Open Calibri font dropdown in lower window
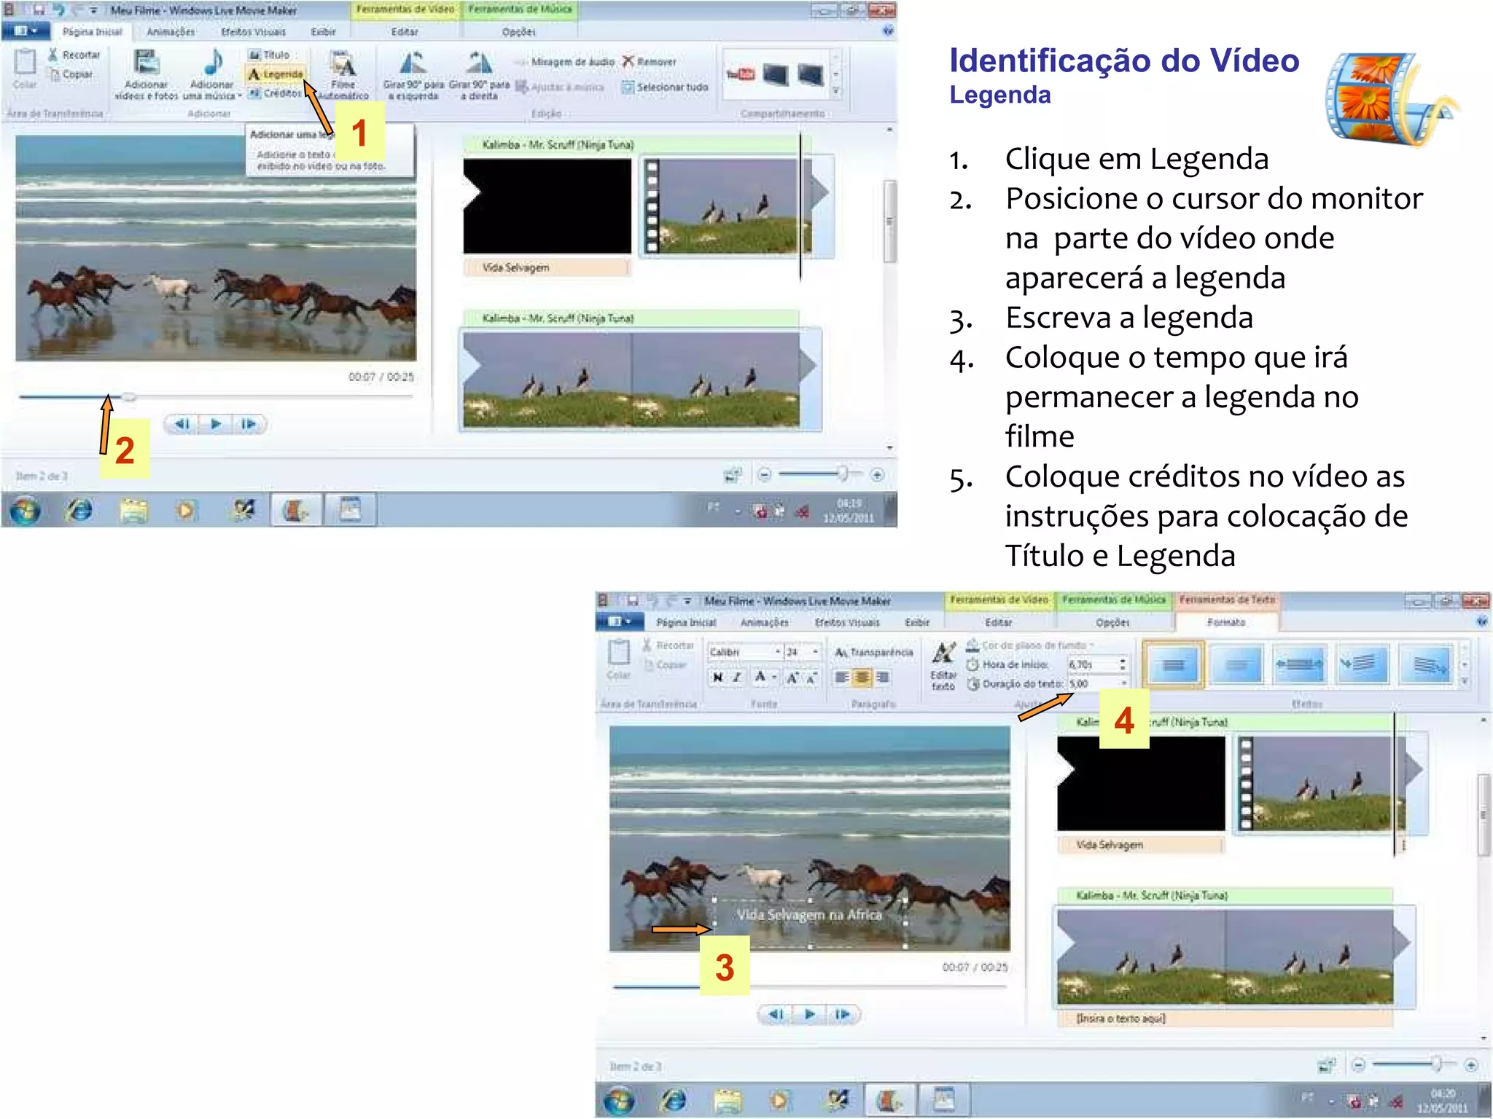The height and width of the screenshot is (1119, 1493). [x=778, y=651]
